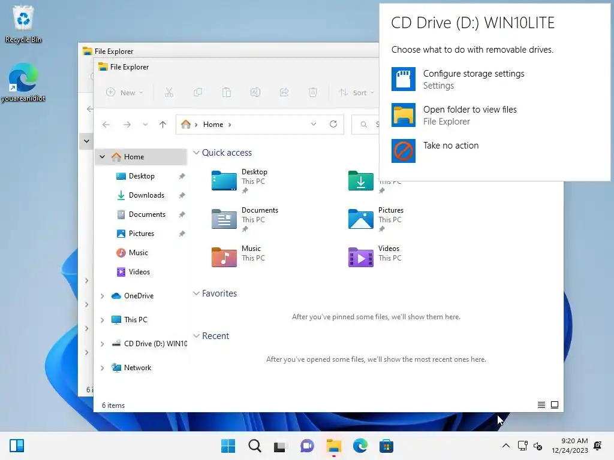Open Desktop folder in Quick access

point(240,181)
